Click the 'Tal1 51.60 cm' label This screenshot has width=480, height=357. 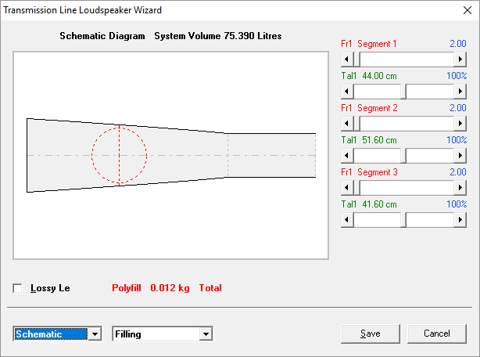[x=369, y=140]
